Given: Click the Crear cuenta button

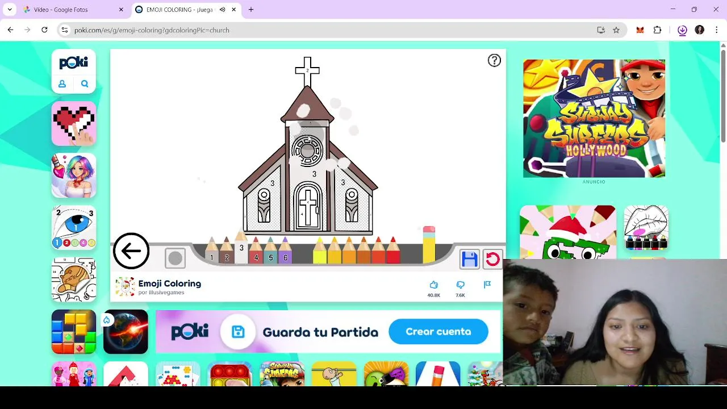Looking at the screenshot, I should (438, 332).
